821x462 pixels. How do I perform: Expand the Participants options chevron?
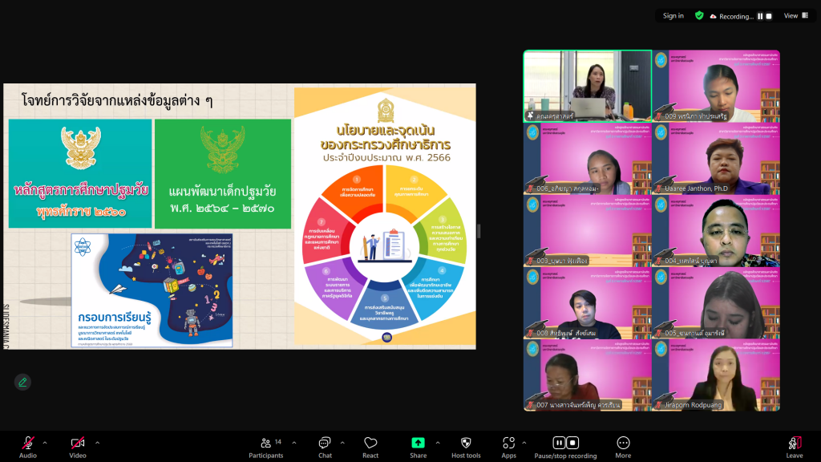tap(293, 442)
